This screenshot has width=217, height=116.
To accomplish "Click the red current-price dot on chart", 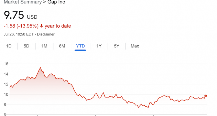I will tap(206, 96).
